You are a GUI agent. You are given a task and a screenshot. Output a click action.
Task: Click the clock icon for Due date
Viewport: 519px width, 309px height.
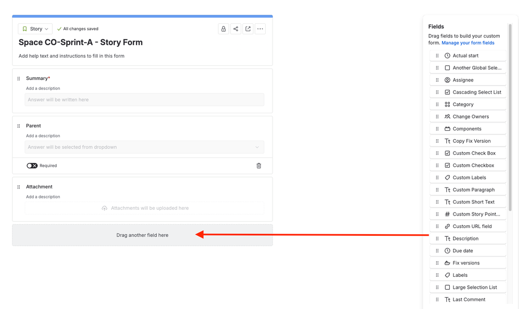tap(447, 251)
